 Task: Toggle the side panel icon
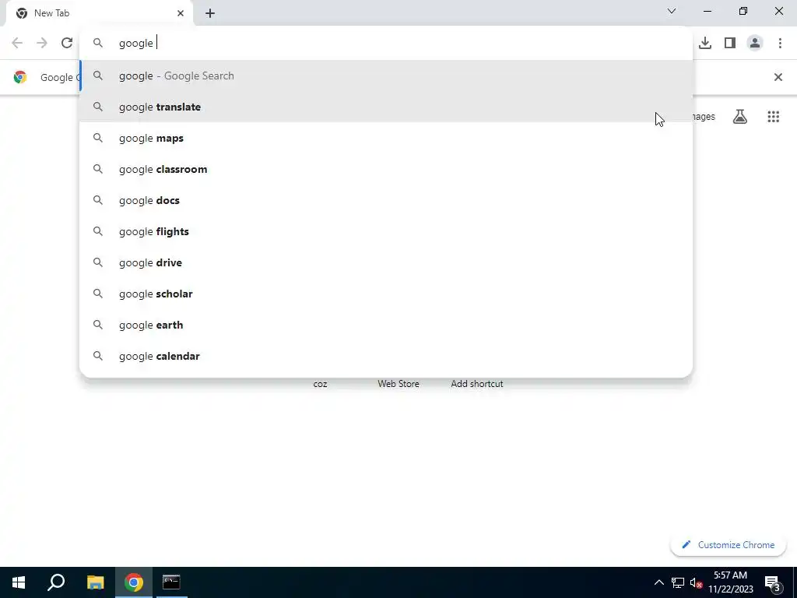click(730, 44)
